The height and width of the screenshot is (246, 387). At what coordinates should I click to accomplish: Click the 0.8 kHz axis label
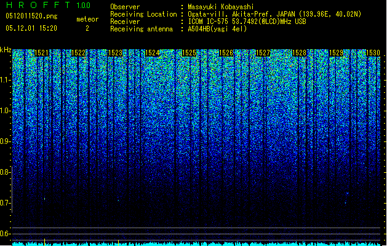[x=5, y=172]
